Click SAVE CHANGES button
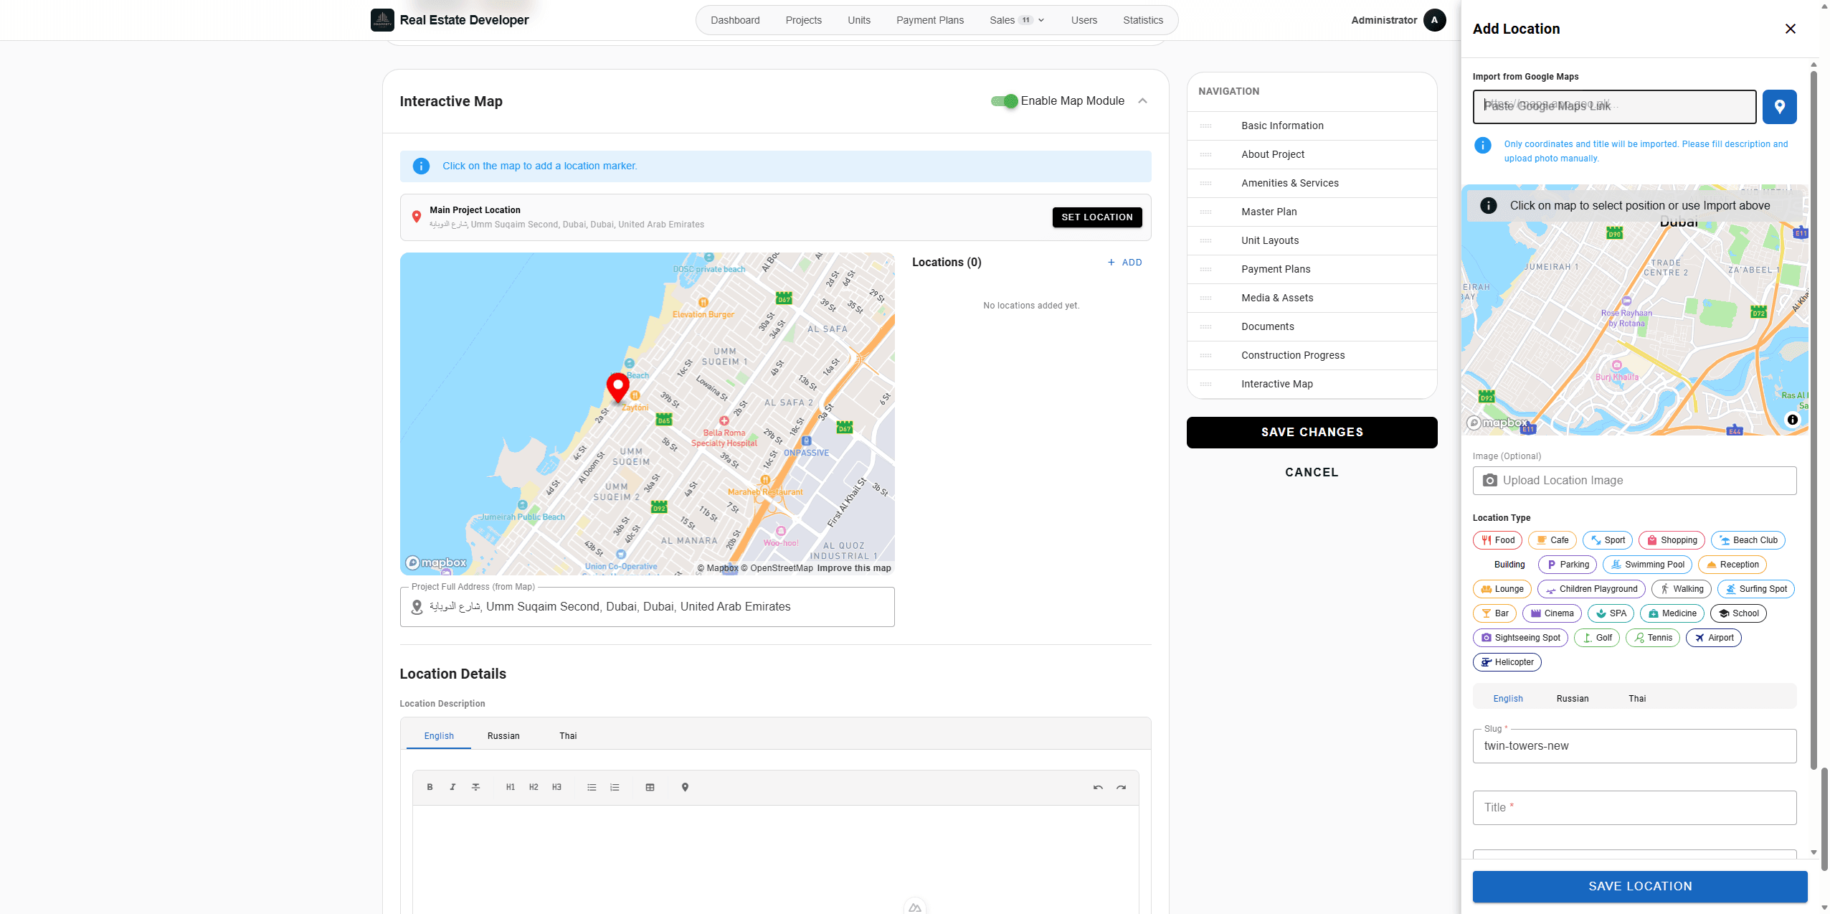The height and width of the screenshot is (914, 1830). [1312, 433]
